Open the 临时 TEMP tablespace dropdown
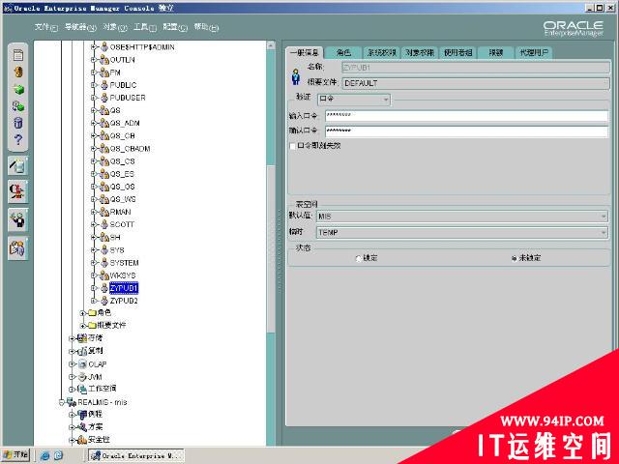The image size is (619, 464). [x=462, y=232]
